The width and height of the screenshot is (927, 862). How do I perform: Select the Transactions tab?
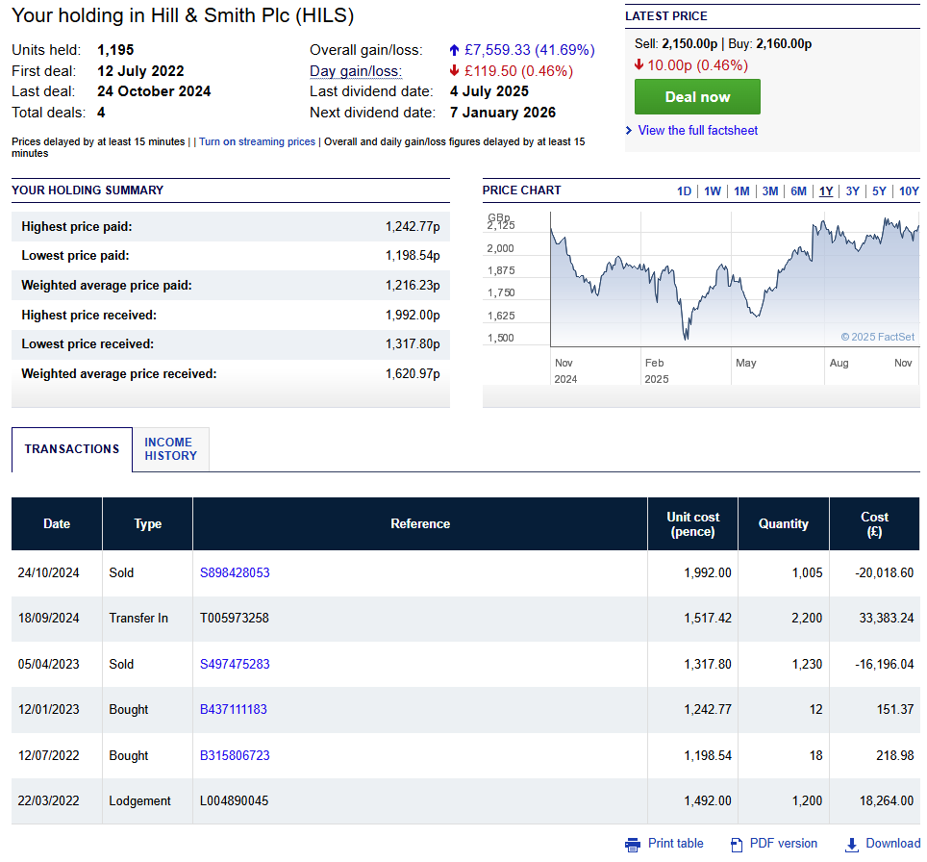click(72, 449)
